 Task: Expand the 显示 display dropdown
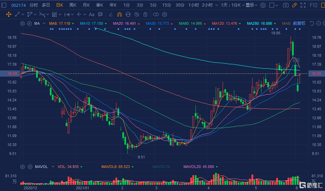pos(251,5)
